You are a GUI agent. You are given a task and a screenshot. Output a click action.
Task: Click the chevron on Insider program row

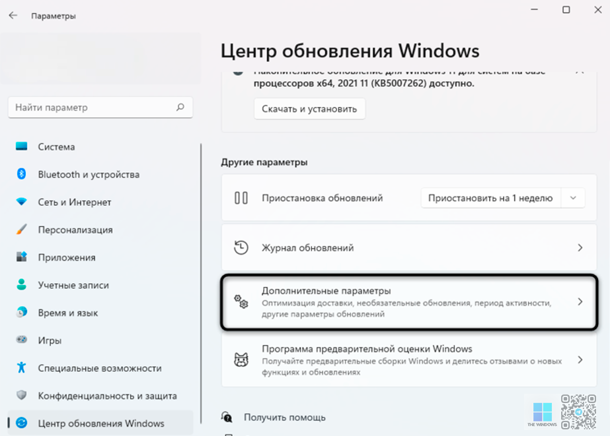pyautogui.click(x=580, y=360)
